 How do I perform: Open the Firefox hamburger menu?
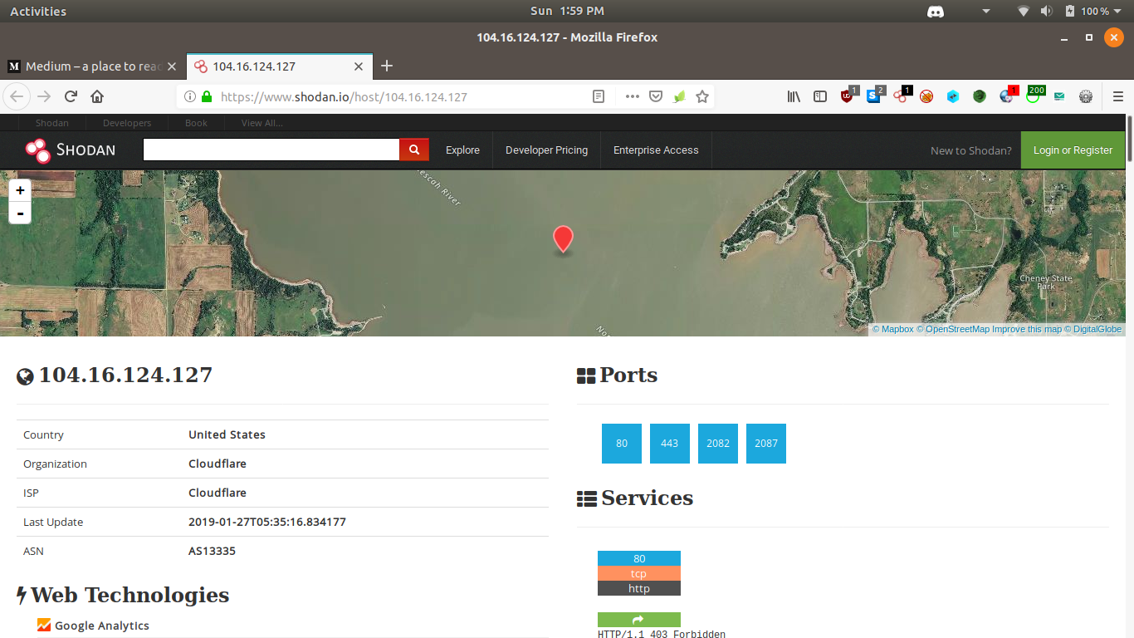point(1117,96)
